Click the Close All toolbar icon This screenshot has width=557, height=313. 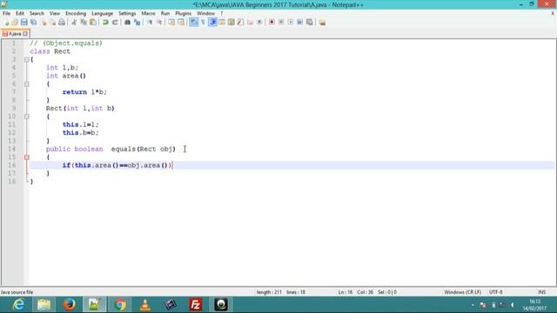[x=52, y=23]
